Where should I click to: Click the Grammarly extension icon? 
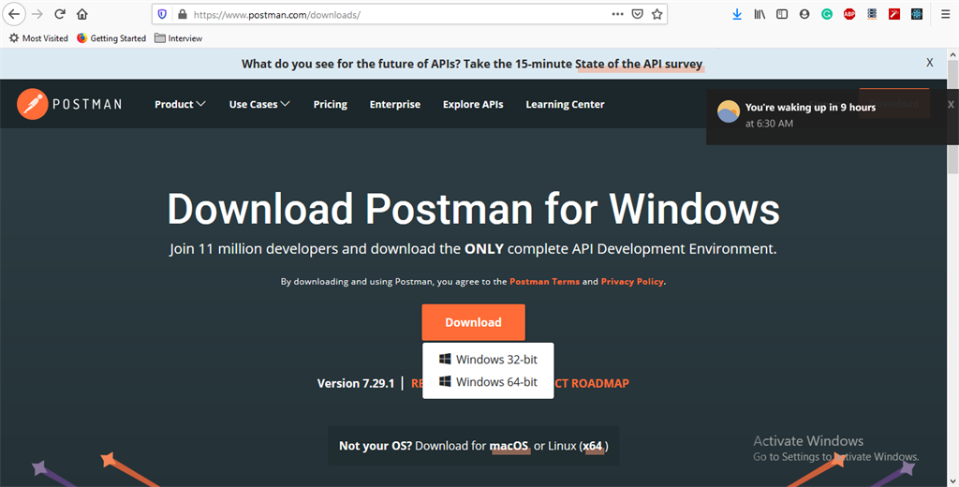click(827, 14)
